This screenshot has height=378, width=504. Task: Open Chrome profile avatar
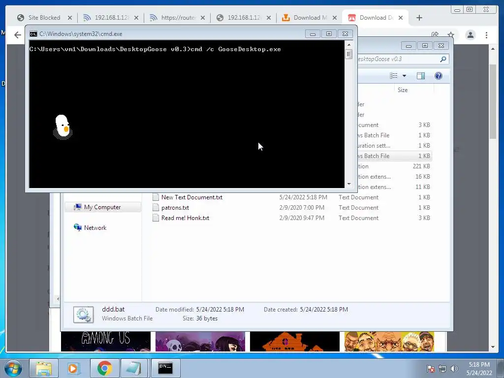click(470, 35)
